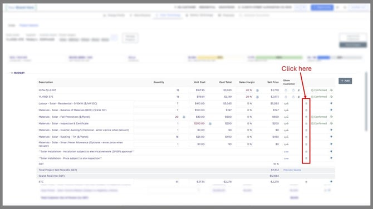
Task: Delete the STC row using trash icon
Action: tap(306, 182)
